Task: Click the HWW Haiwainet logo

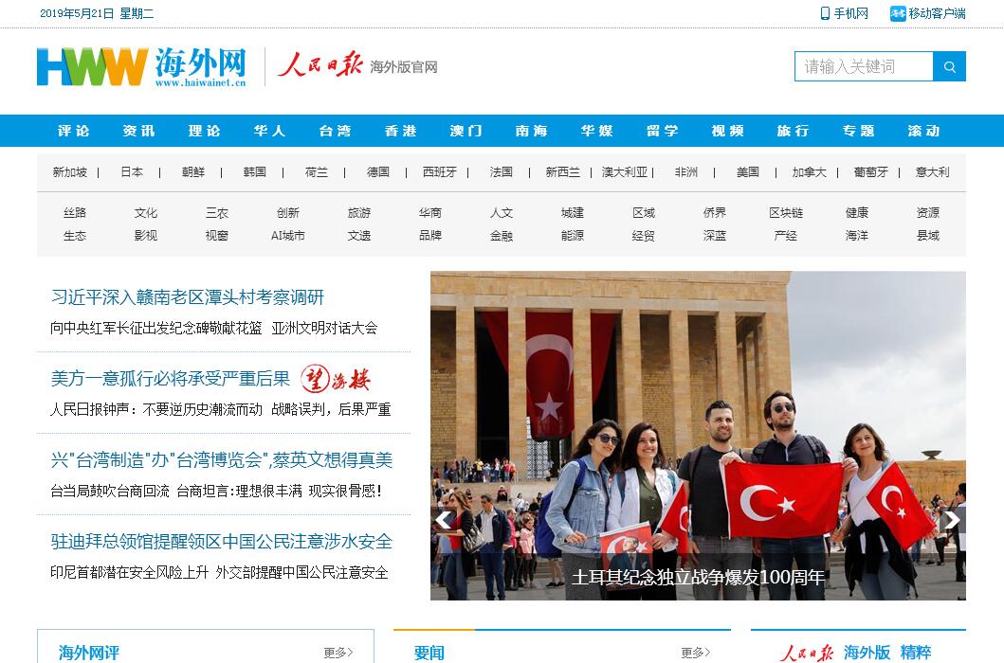Action: (x=141, y=66)
